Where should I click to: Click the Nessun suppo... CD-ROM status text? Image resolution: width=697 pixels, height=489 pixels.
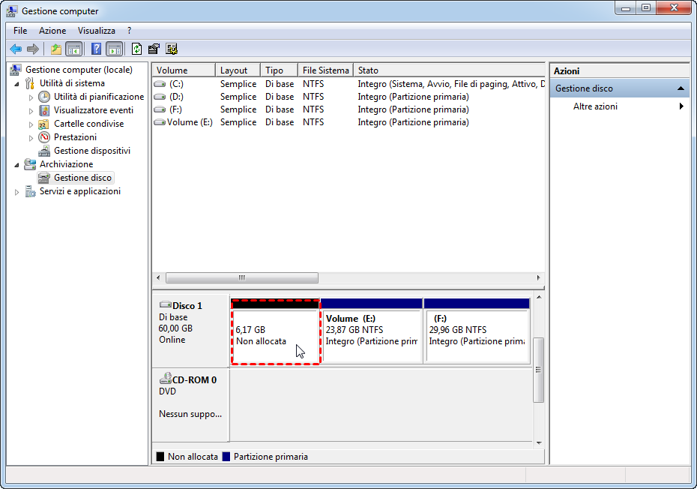(190, 414)
